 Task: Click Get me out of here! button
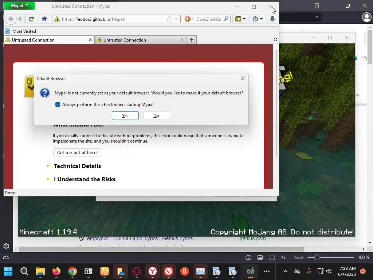point(77,153)
